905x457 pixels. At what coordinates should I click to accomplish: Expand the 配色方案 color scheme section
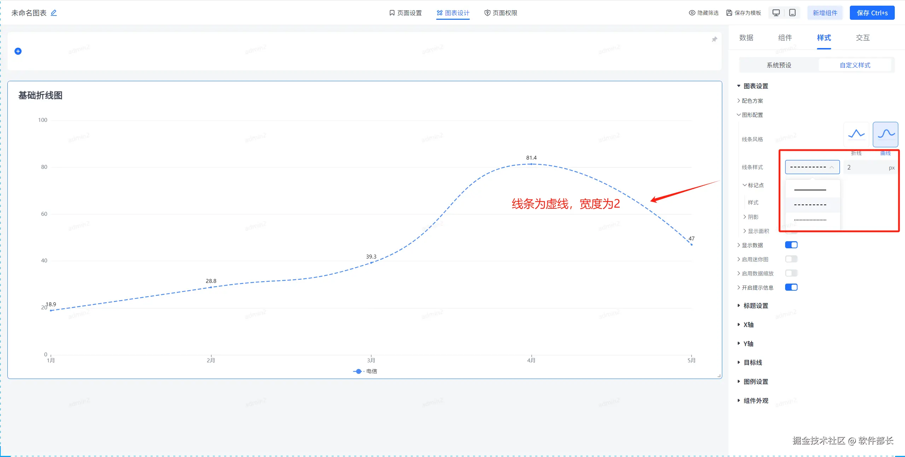tap(752, 101)
